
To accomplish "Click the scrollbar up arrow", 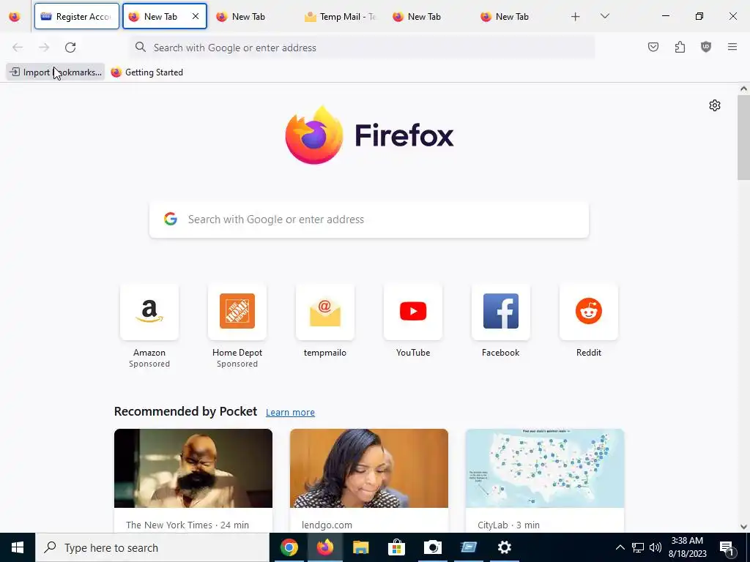I will click(x=743, y=89).
